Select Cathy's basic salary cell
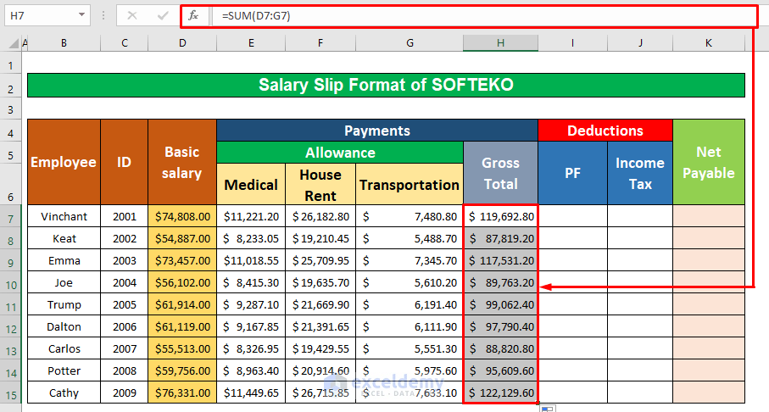Viewport: 769px width, 412px height. coord(181,393)
